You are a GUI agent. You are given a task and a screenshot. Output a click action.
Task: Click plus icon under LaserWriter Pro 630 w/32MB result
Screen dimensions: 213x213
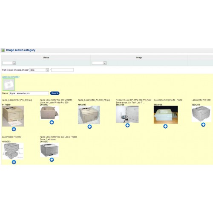point(52,122)
